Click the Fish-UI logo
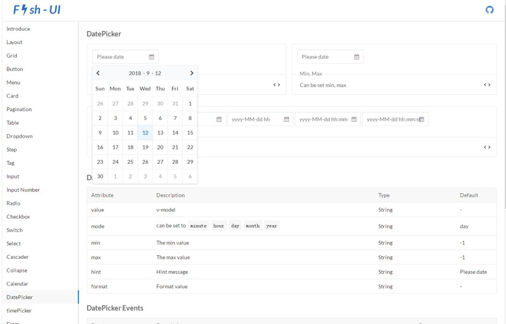Screen dimensions: 506x324 click(x=37, y=10)
